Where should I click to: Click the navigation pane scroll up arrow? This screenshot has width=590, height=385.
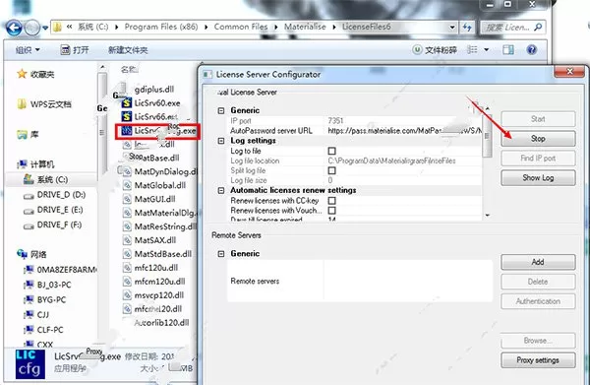pos(102,67)
